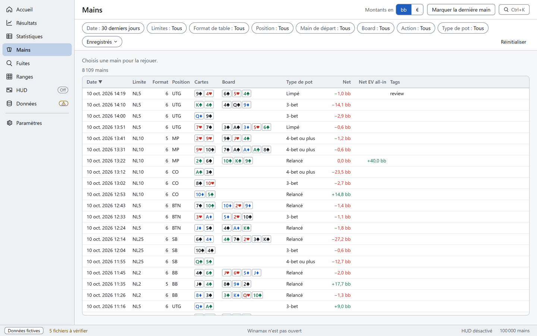Select the hand with +40,0 bb EV

tap(305, 161)
